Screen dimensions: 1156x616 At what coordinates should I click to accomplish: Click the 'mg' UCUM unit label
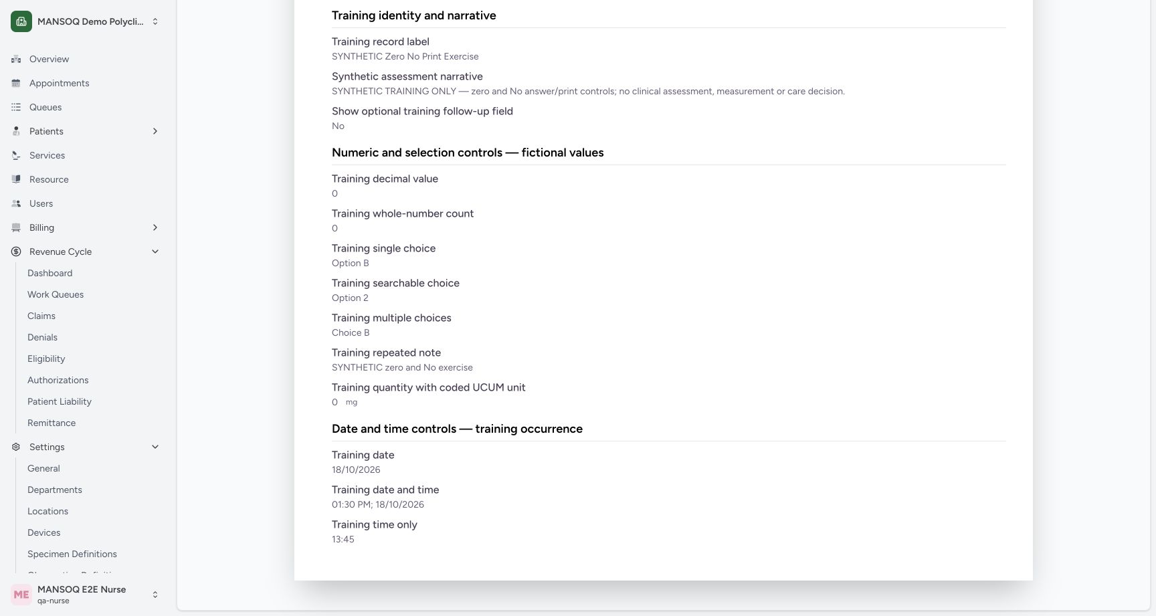pyautogui.click(x=351, y=402)
